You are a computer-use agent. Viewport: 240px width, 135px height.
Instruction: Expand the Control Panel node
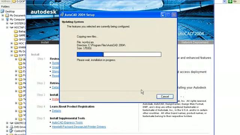coord(7,131)
